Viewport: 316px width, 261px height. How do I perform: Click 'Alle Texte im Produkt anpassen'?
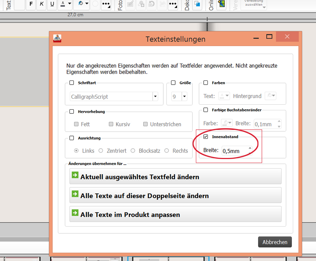pos(176,214)
